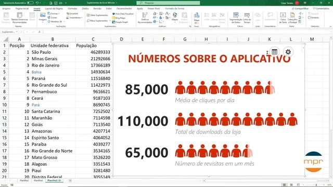
Task: Switch to Page Break Preview in status bar
Action: pos(298,185)
